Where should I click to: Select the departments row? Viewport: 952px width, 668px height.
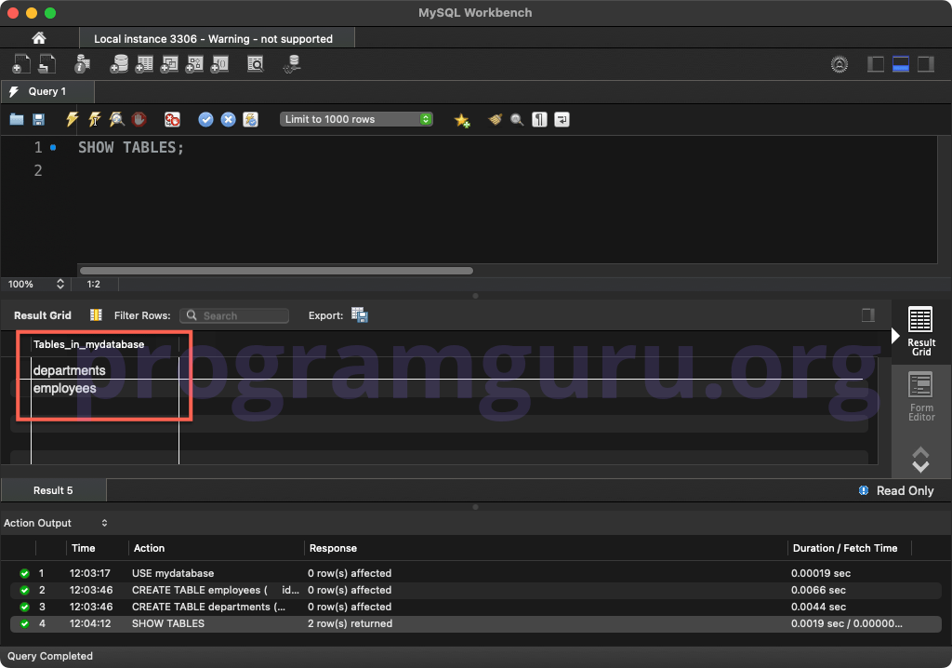[x=104, y=370]
